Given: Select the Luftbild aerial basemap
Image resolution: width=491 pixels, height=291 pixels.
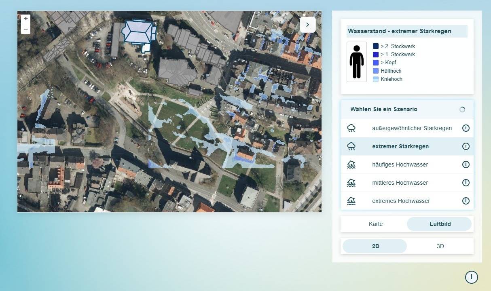Looking at the screenshot, I should click(440, 224).
